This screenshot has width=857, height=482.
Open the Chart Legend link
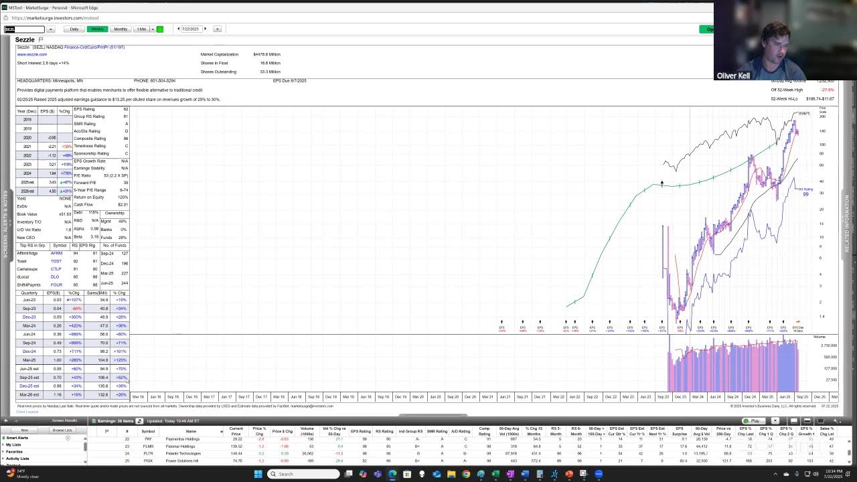[27, 412]
